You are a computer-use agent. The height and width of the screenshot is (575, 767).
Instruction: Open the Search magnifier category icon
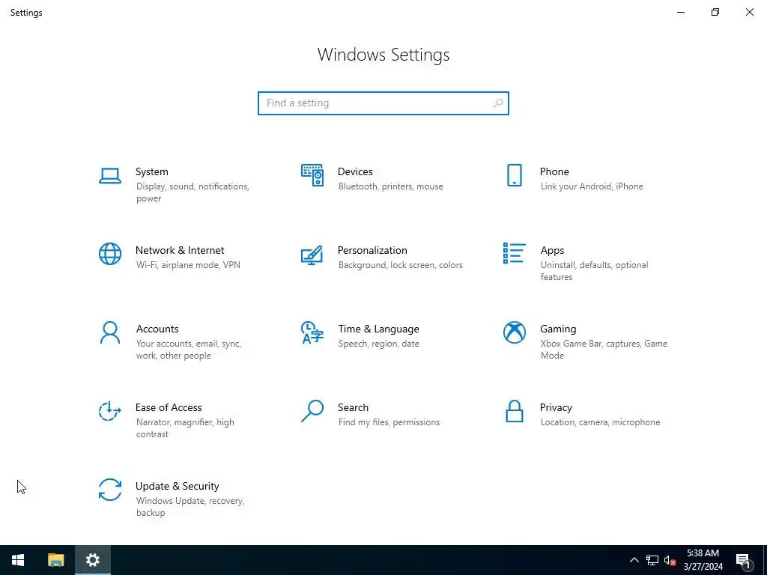312,411
